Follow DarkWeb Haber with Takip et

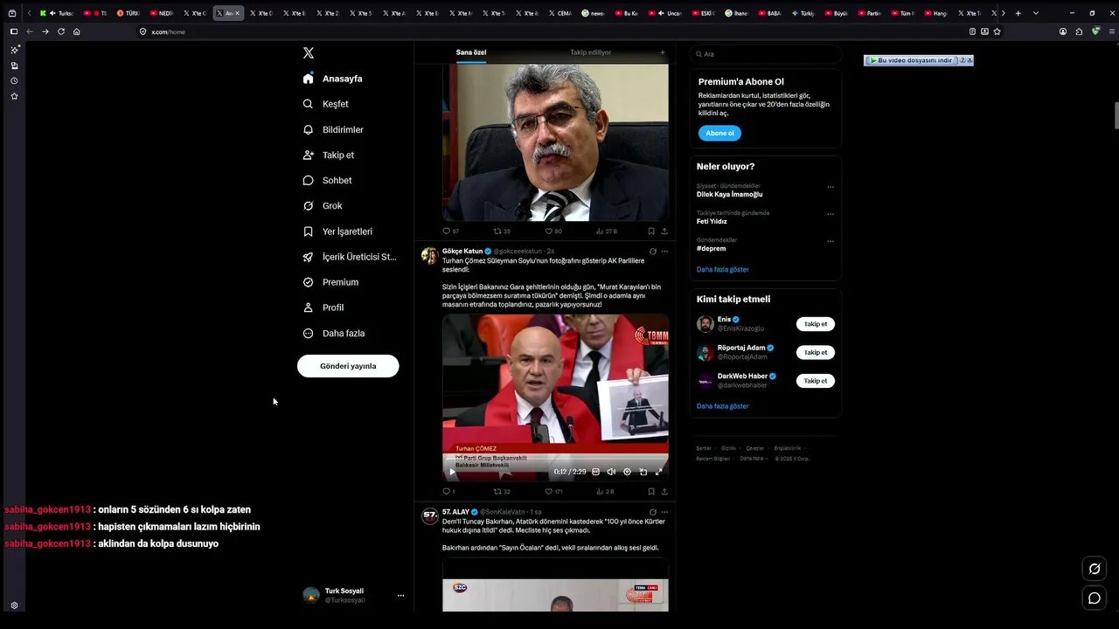(x=816, y=381)
